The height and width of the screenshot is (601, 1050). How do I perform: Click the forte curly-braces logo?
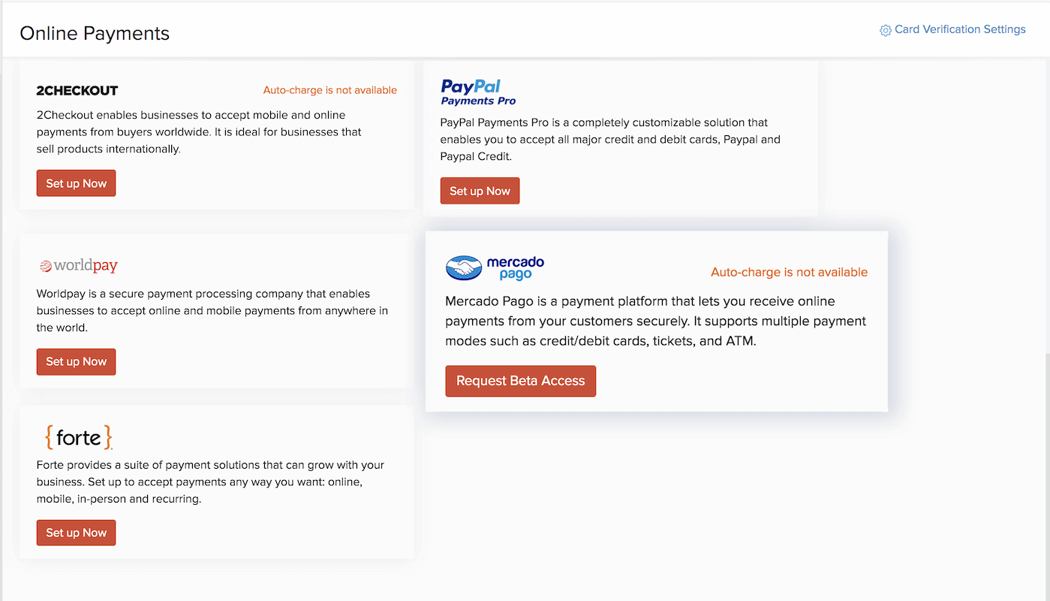(x=78, y=437)
